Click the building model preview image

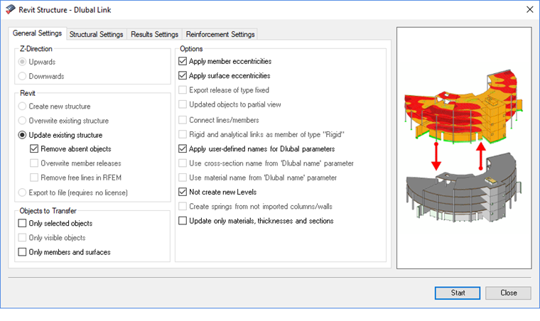point(463,148)
